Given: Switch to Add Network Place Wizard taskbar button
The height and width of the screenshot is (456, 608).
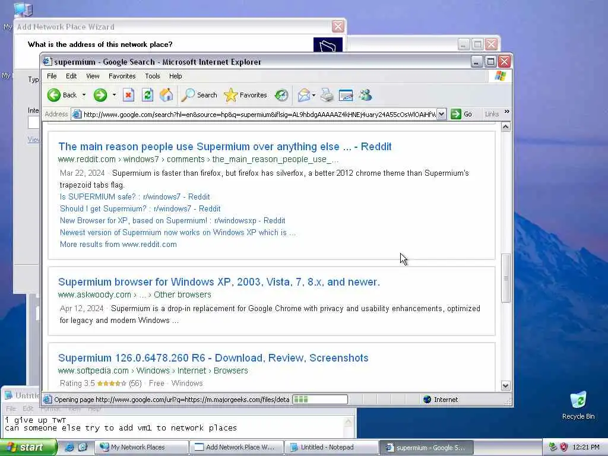Looking at the screenshot, I should [236, 447].
